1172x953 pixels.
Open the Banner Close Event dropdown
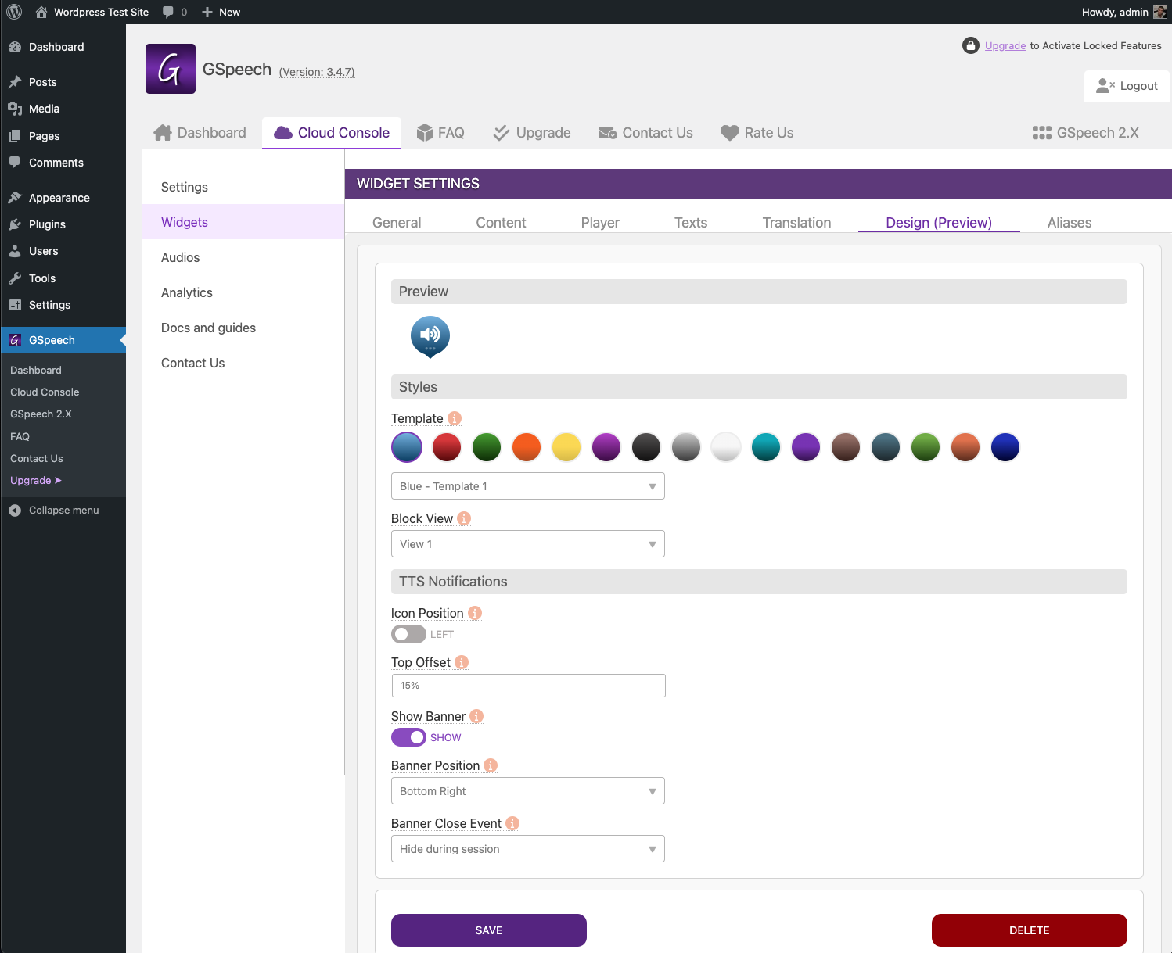pos(528,849)
